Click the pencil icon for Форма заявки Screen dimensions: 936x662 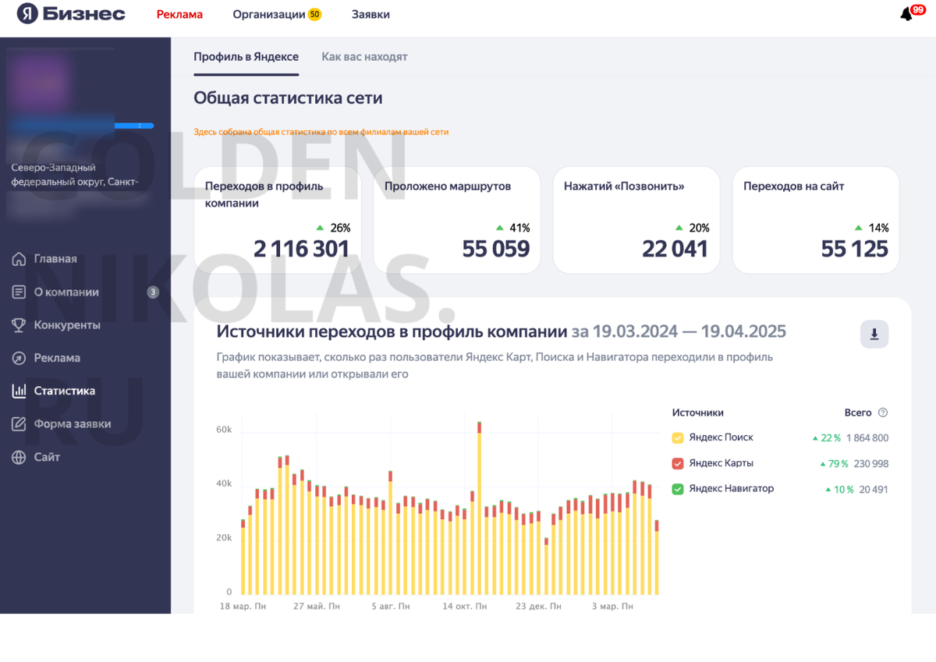19,424
